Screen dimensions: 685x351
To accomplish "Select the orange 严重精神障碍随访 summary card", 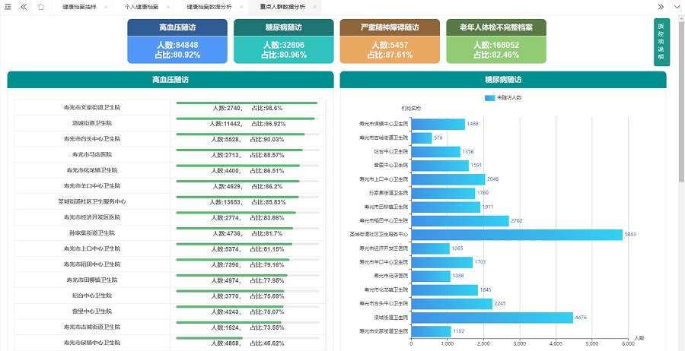I will (390, 41).
